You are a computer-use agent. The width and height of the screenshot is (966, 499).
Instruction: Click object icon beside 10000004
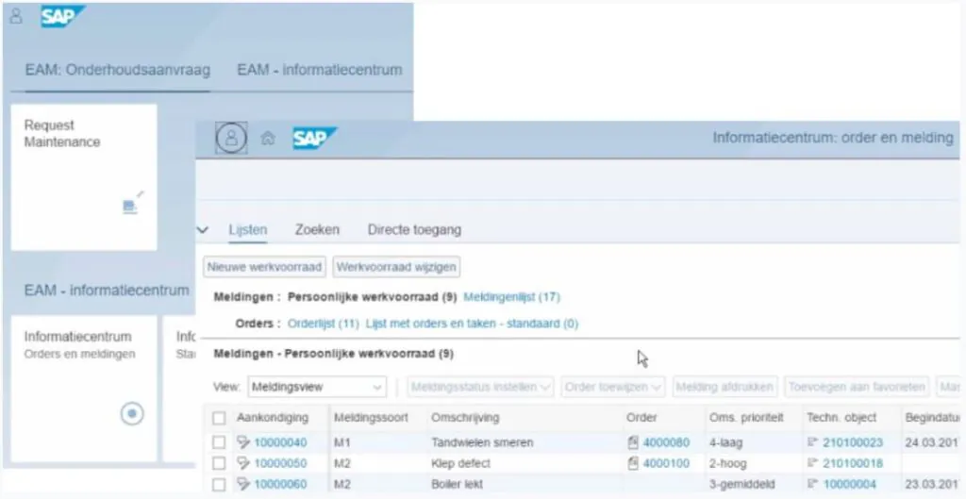(812, 484)
